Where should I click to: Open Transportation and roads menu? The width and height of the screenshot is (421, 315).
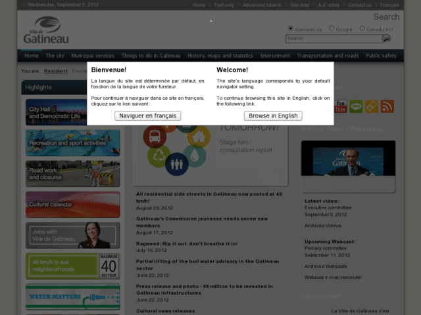[x=328, y=56]
